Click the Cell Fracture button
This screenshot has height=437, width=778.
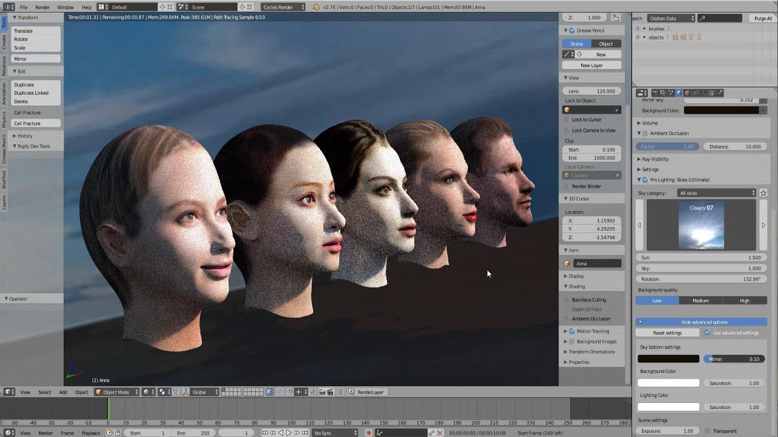click(x=36, y=123)
